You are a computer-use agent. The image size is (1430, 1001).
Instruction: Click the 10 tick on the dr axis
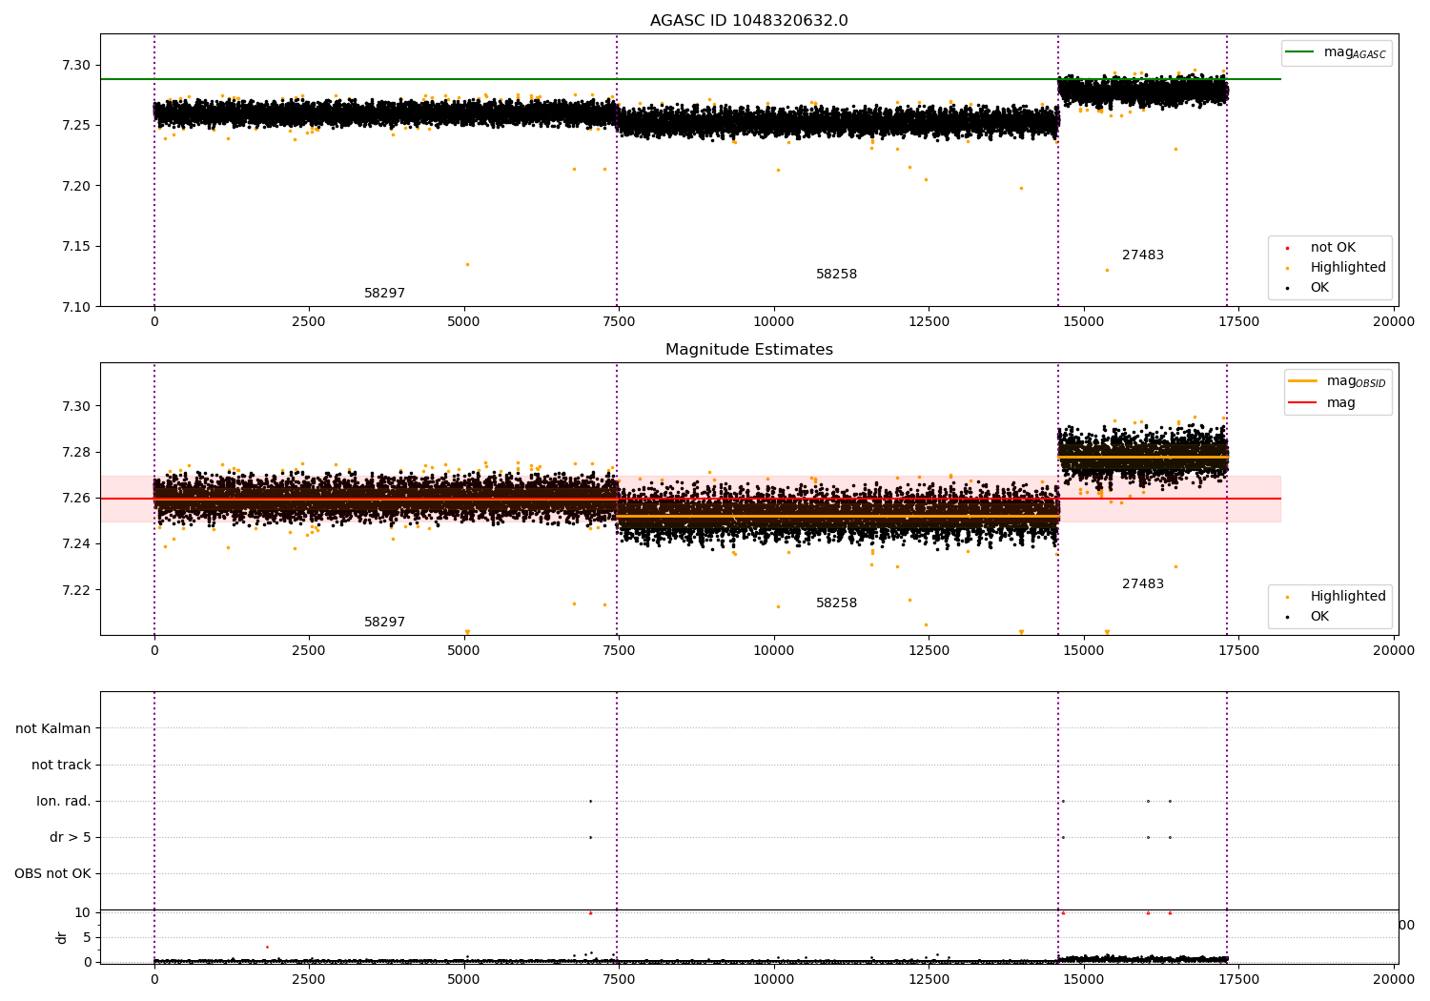point(83,912)
